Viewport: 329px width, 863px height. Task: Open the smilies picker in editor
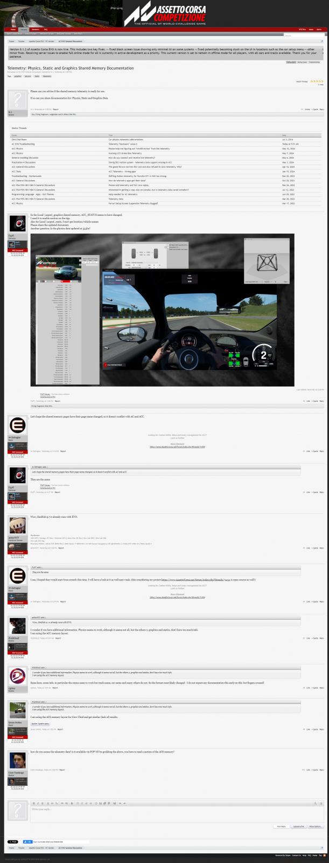96,803
